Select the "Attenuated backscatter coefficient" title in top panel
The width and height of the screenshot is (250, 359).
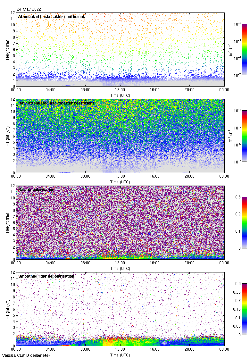51,16
